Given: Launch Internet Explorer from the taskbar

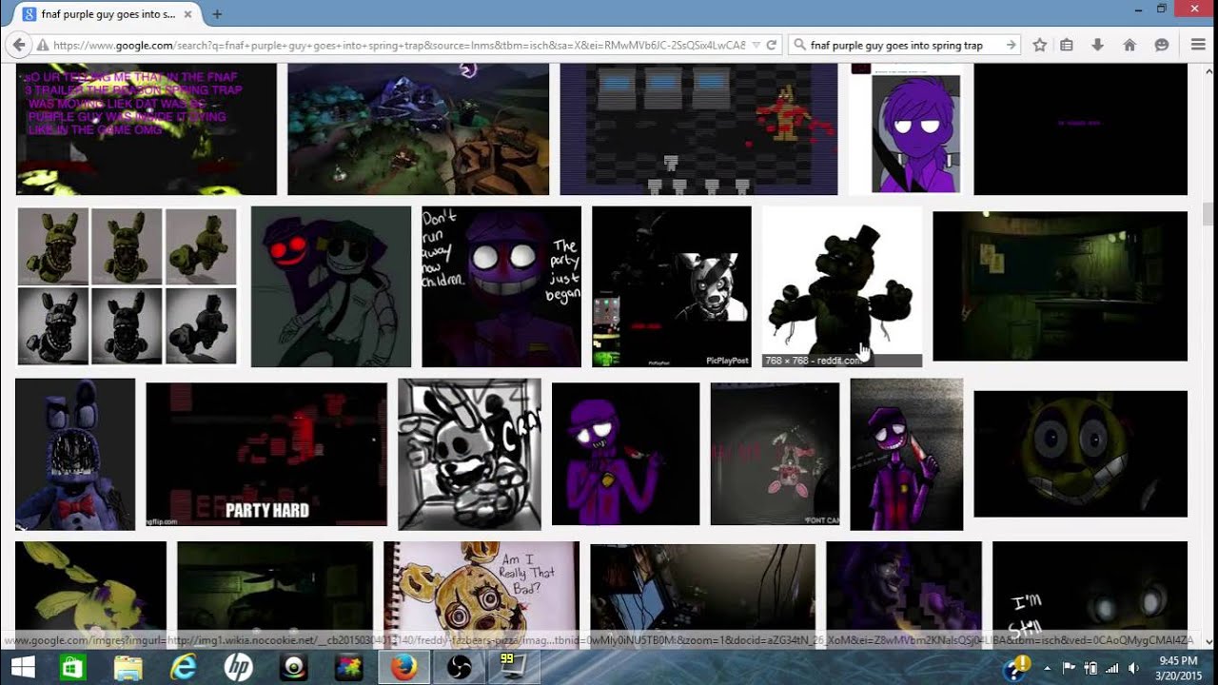Looking at the screenshot, I should click(183, 668).
